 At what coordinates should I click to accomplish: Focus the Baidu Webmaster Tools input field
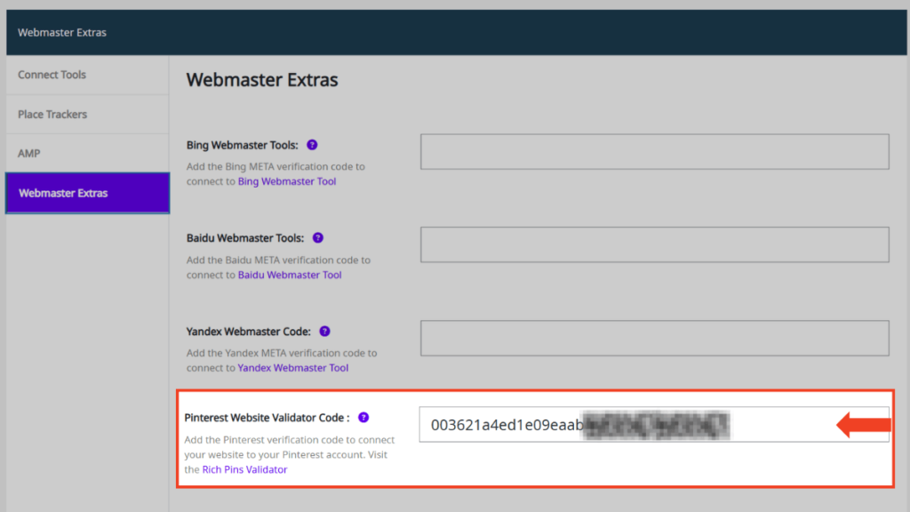[655, 244]
